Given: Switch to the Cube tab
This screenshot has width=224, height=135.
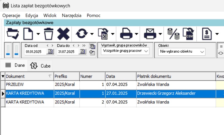Looking at the screenshot, I should coord(41,66).
